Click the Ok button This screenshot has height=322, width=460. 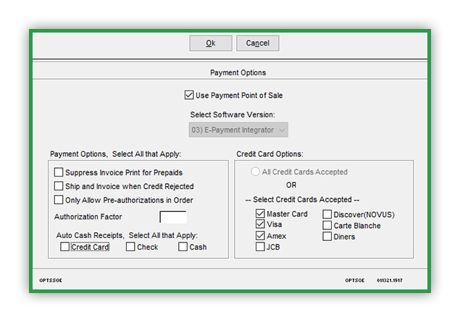point(211,43)
